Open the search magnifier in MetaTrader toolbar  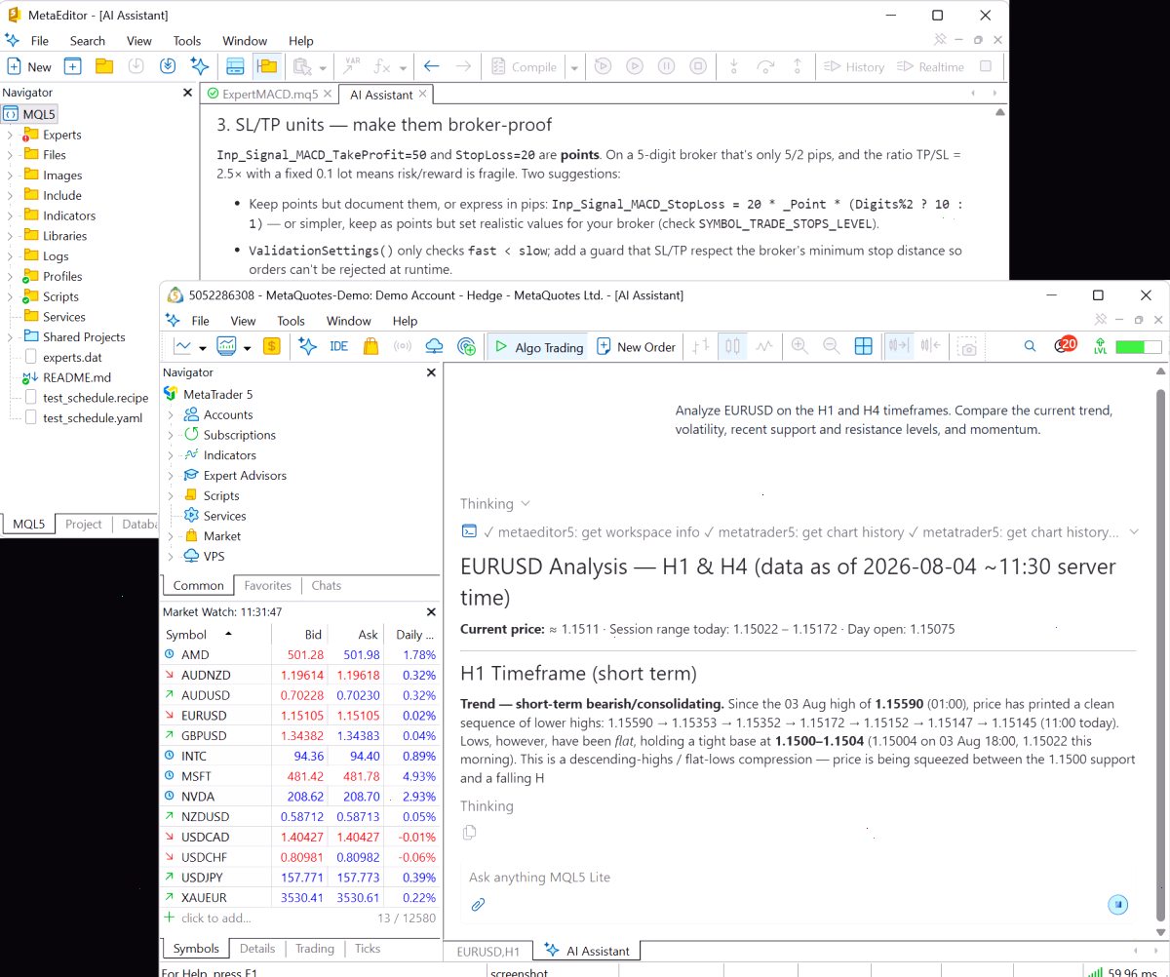point(1031,346)
